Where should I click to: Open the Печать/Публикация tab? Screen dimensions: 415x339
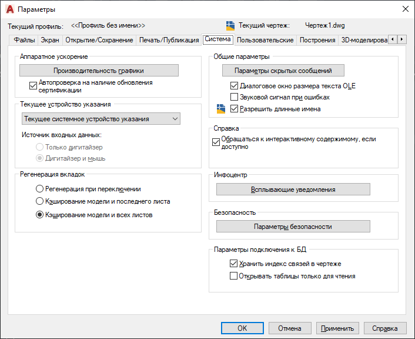point(168,40)
